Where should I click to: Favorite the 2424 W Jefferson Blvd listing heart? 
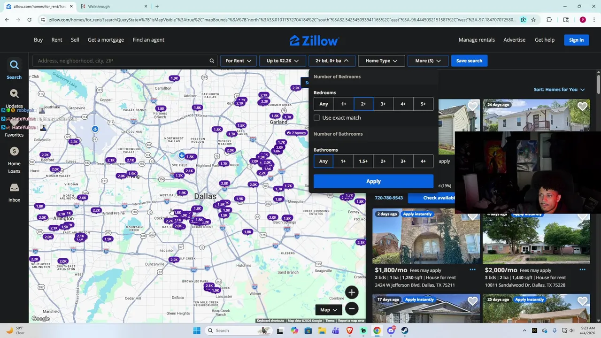pos(472,216)
